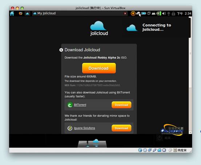
Task: Click VirtualBox display indicator icon
Action: click(164, 150)
